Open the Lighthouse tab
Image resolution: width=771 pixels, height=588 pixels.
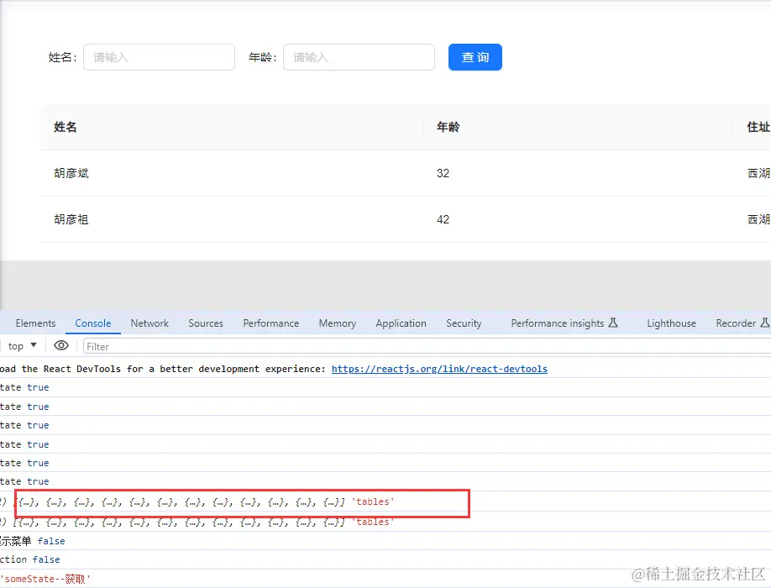click(x=671, y=323)
